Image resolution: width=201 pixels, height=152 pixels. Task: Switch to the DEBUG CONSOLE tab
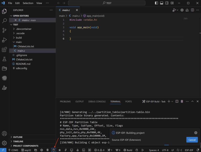(x=97, y=102)
